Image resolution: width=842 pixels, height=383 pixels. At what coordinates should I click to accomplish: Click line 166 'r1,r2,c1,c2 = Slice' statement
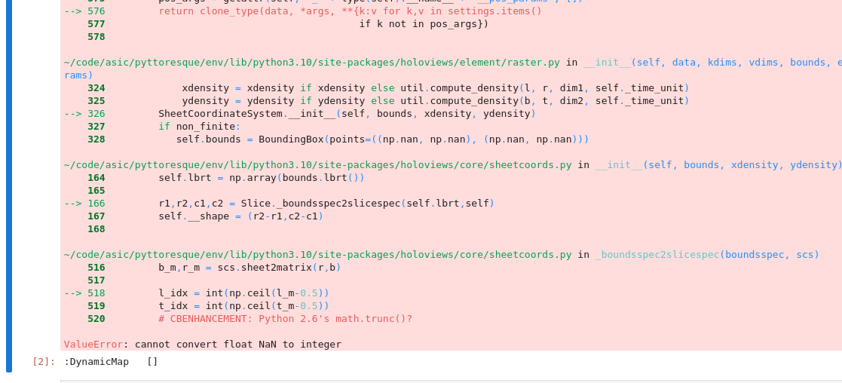coord(326,204)
